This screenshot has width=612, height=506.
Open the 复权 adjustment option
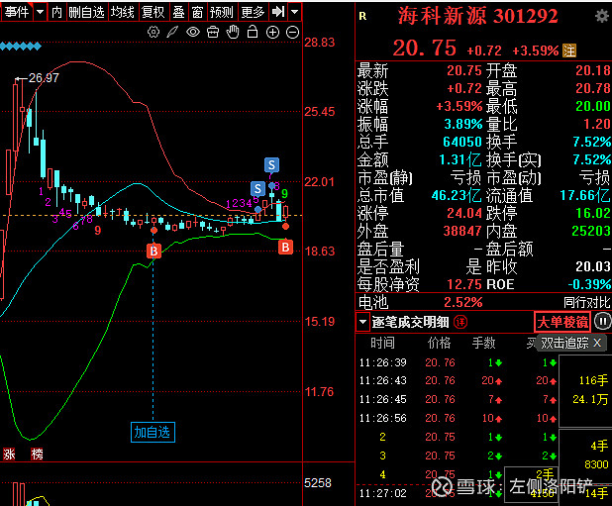click(x=153, y=12)
